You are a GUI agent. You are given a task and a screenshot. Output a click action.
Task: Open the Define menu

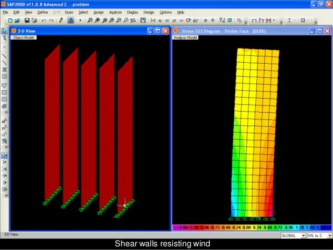(42, 13)
